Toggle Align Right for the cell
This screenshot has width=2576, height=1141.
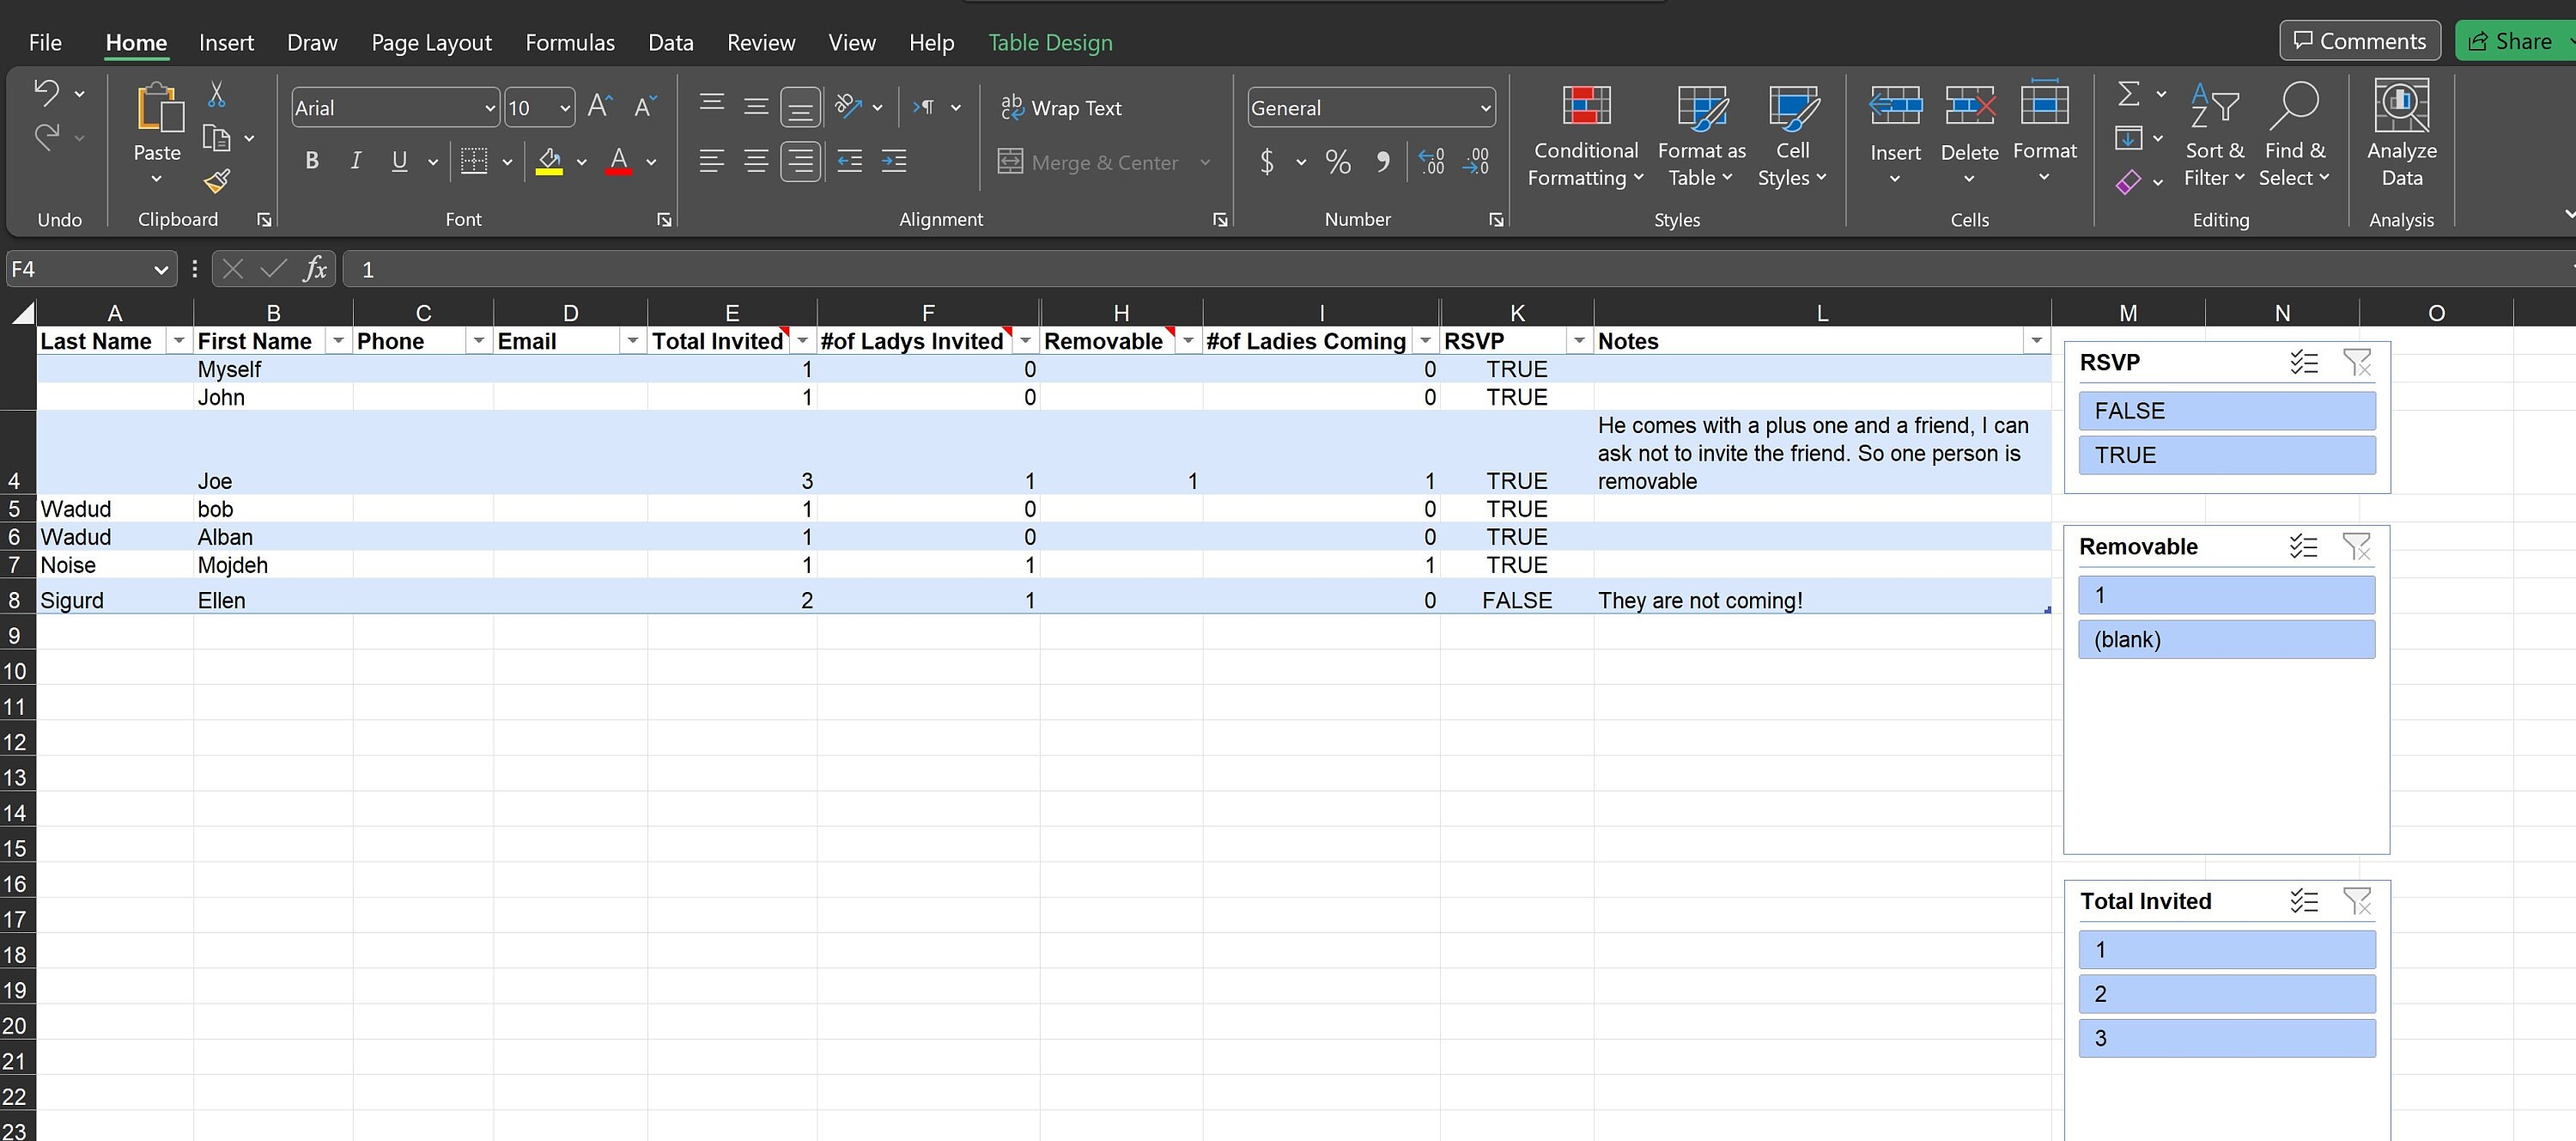(801, 162)
